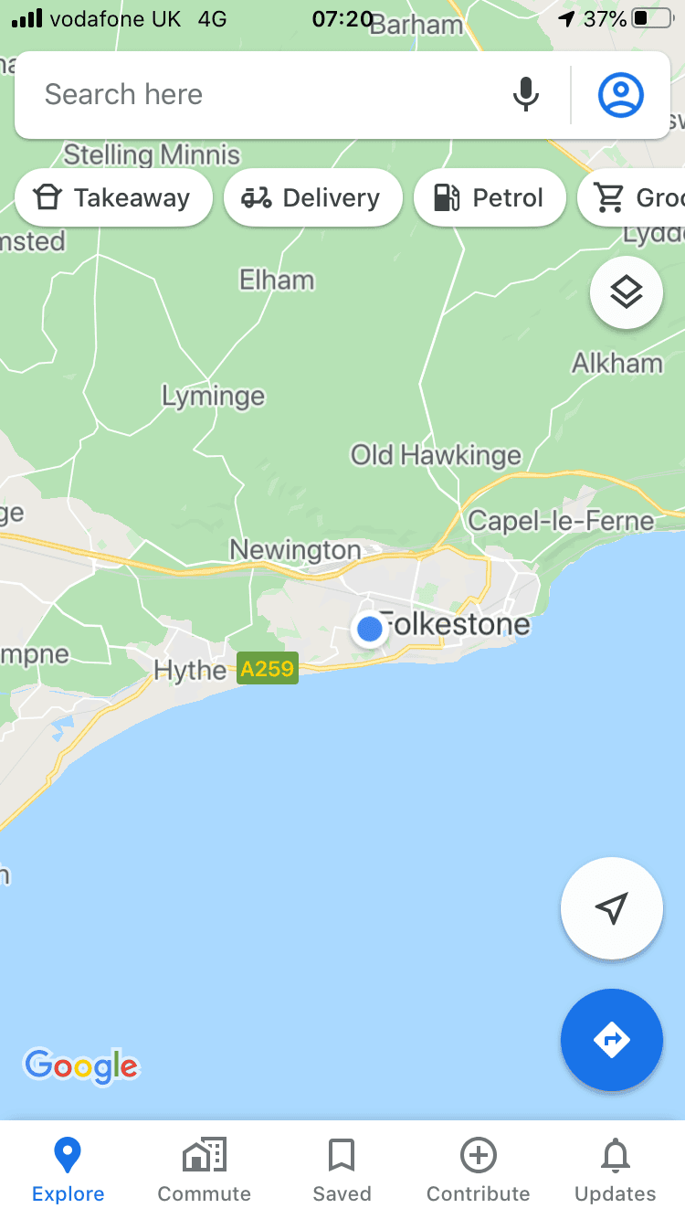Switch to the Commute tab
The image size is (685, 1219).
pyautogui.click(x=205, y=1170)
